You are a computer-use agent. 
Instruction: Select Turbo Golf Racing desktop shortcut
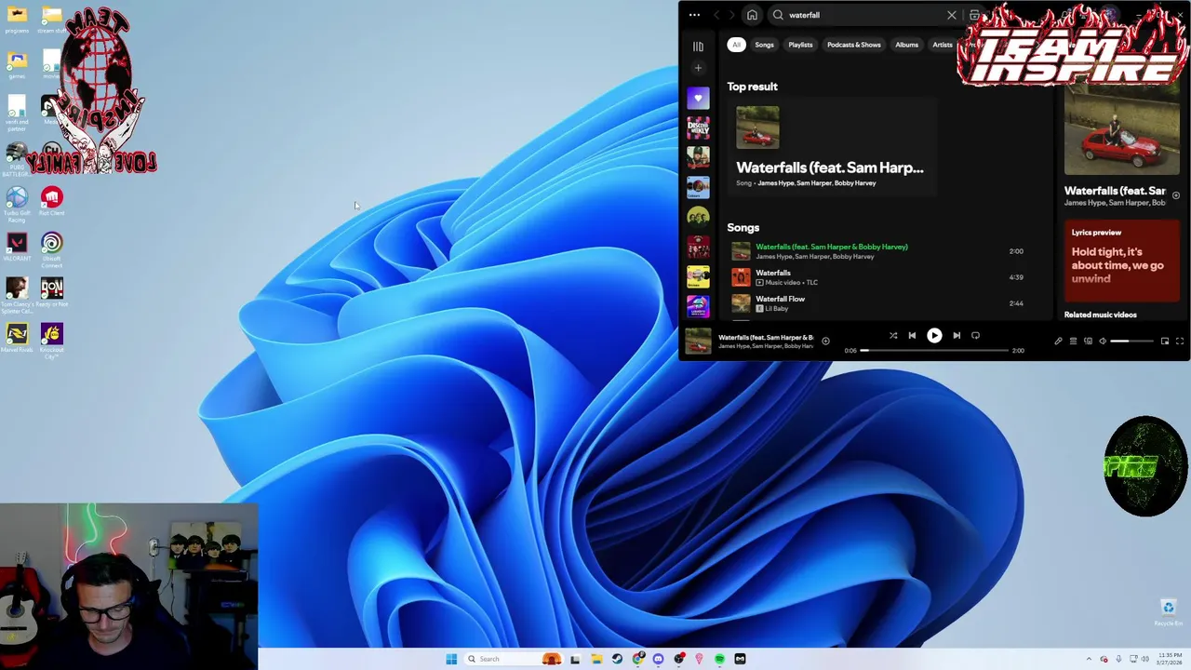(17, 204)
